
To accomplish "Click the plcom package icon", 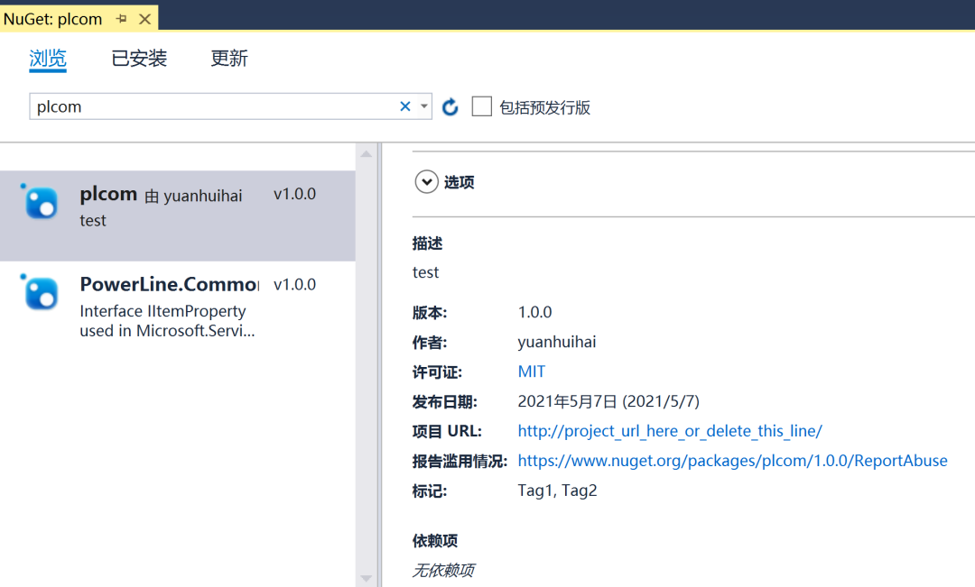I will [41, 203].
